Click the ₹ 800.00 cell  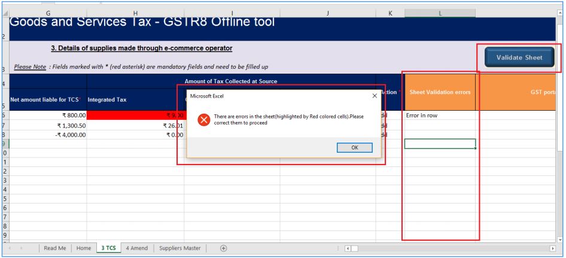tap(48, 116)
